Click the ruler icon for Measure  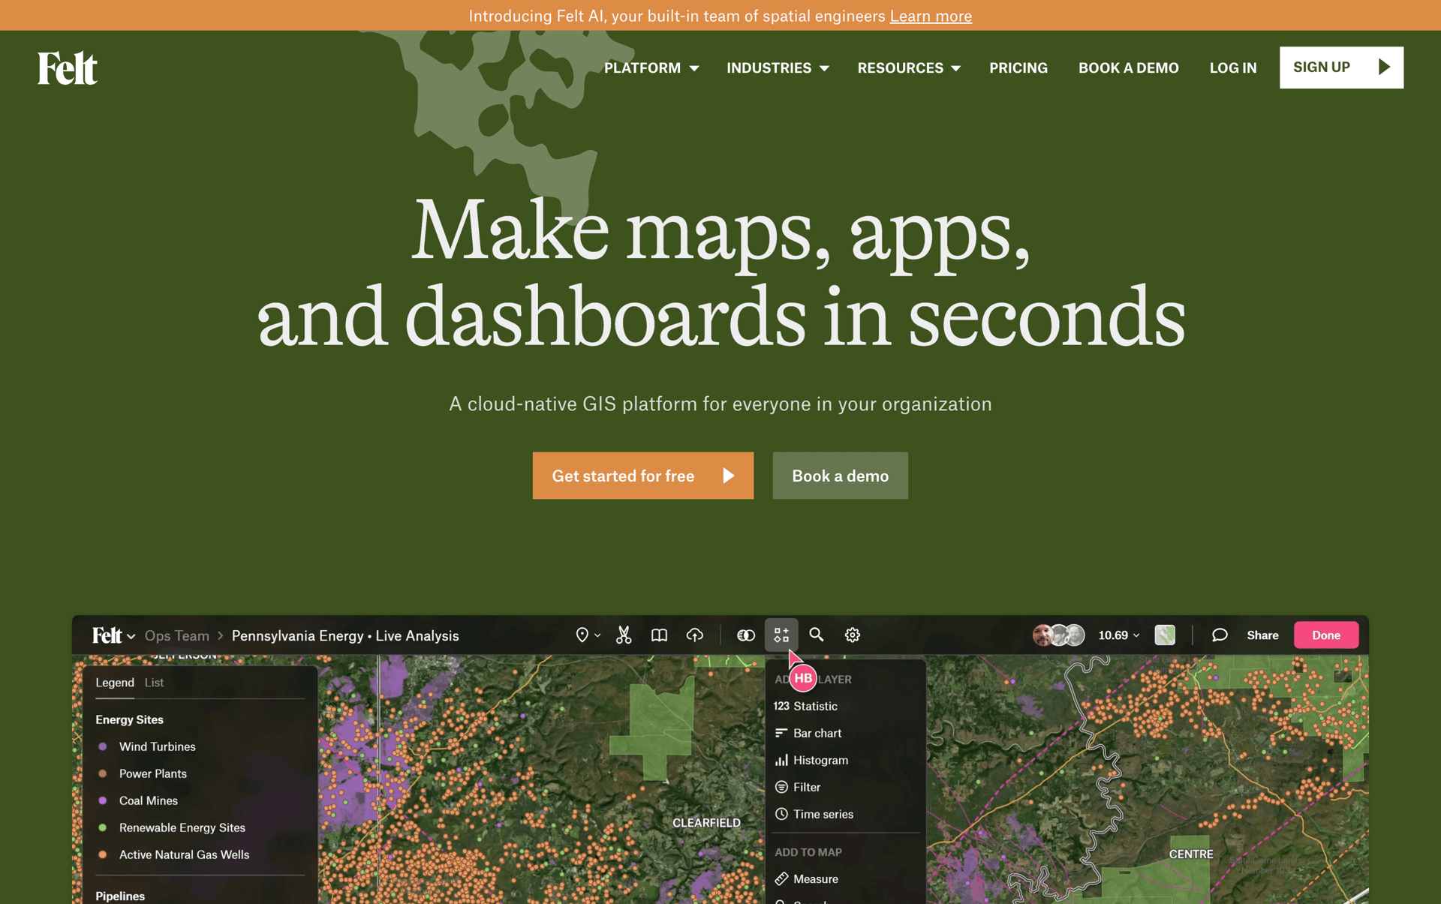(781, 878)
